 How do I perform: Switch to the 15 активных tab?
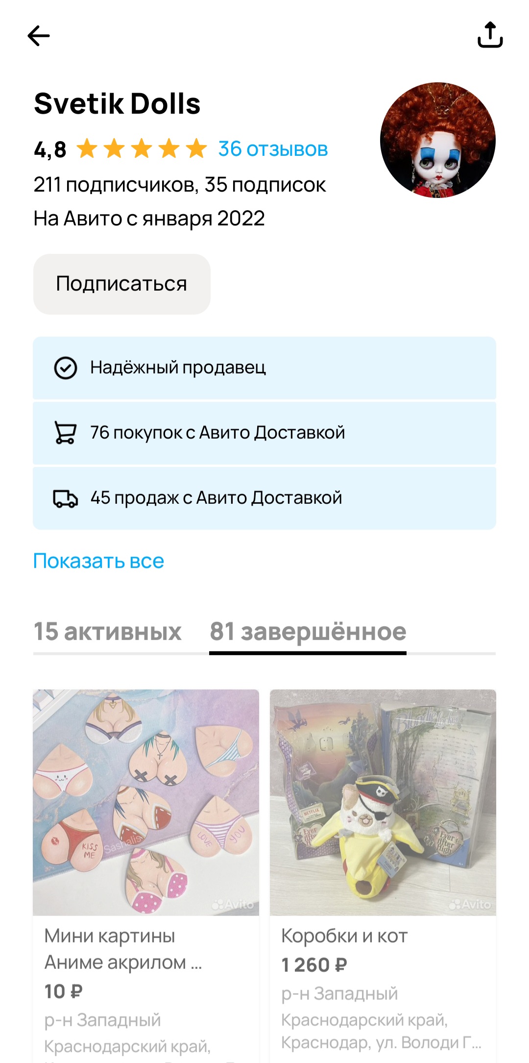point(107,632)
